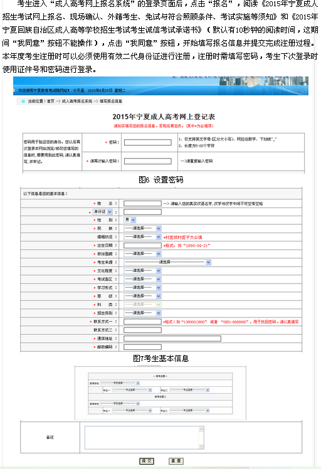The height and width of the screenshot is (469, 321).
Task: Click the 以下信息是您的基本信息 heading
Action: (x=46, y=194)
